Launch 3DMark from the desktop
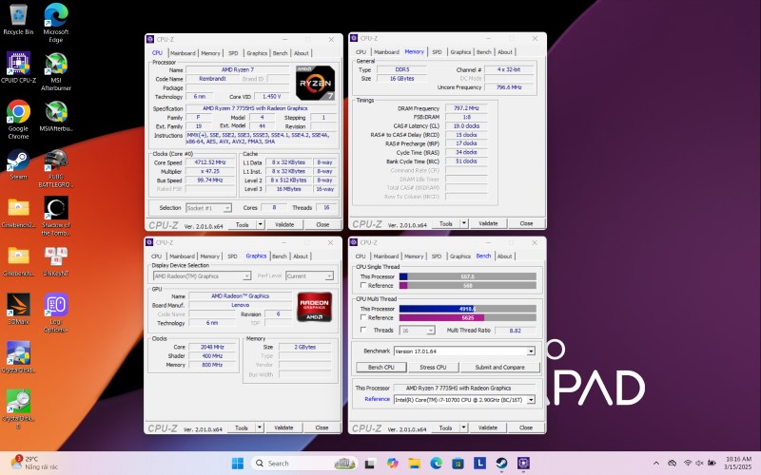The image size is (761, 475). coord(18,310)
